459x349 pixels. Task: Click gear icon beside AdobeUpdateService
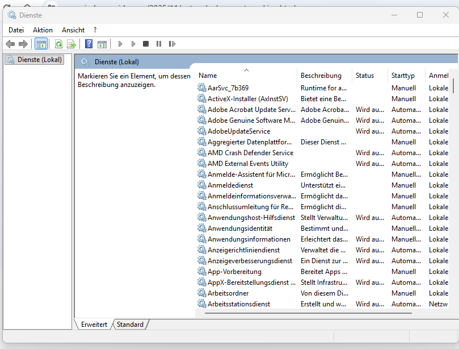coord(201,131)
